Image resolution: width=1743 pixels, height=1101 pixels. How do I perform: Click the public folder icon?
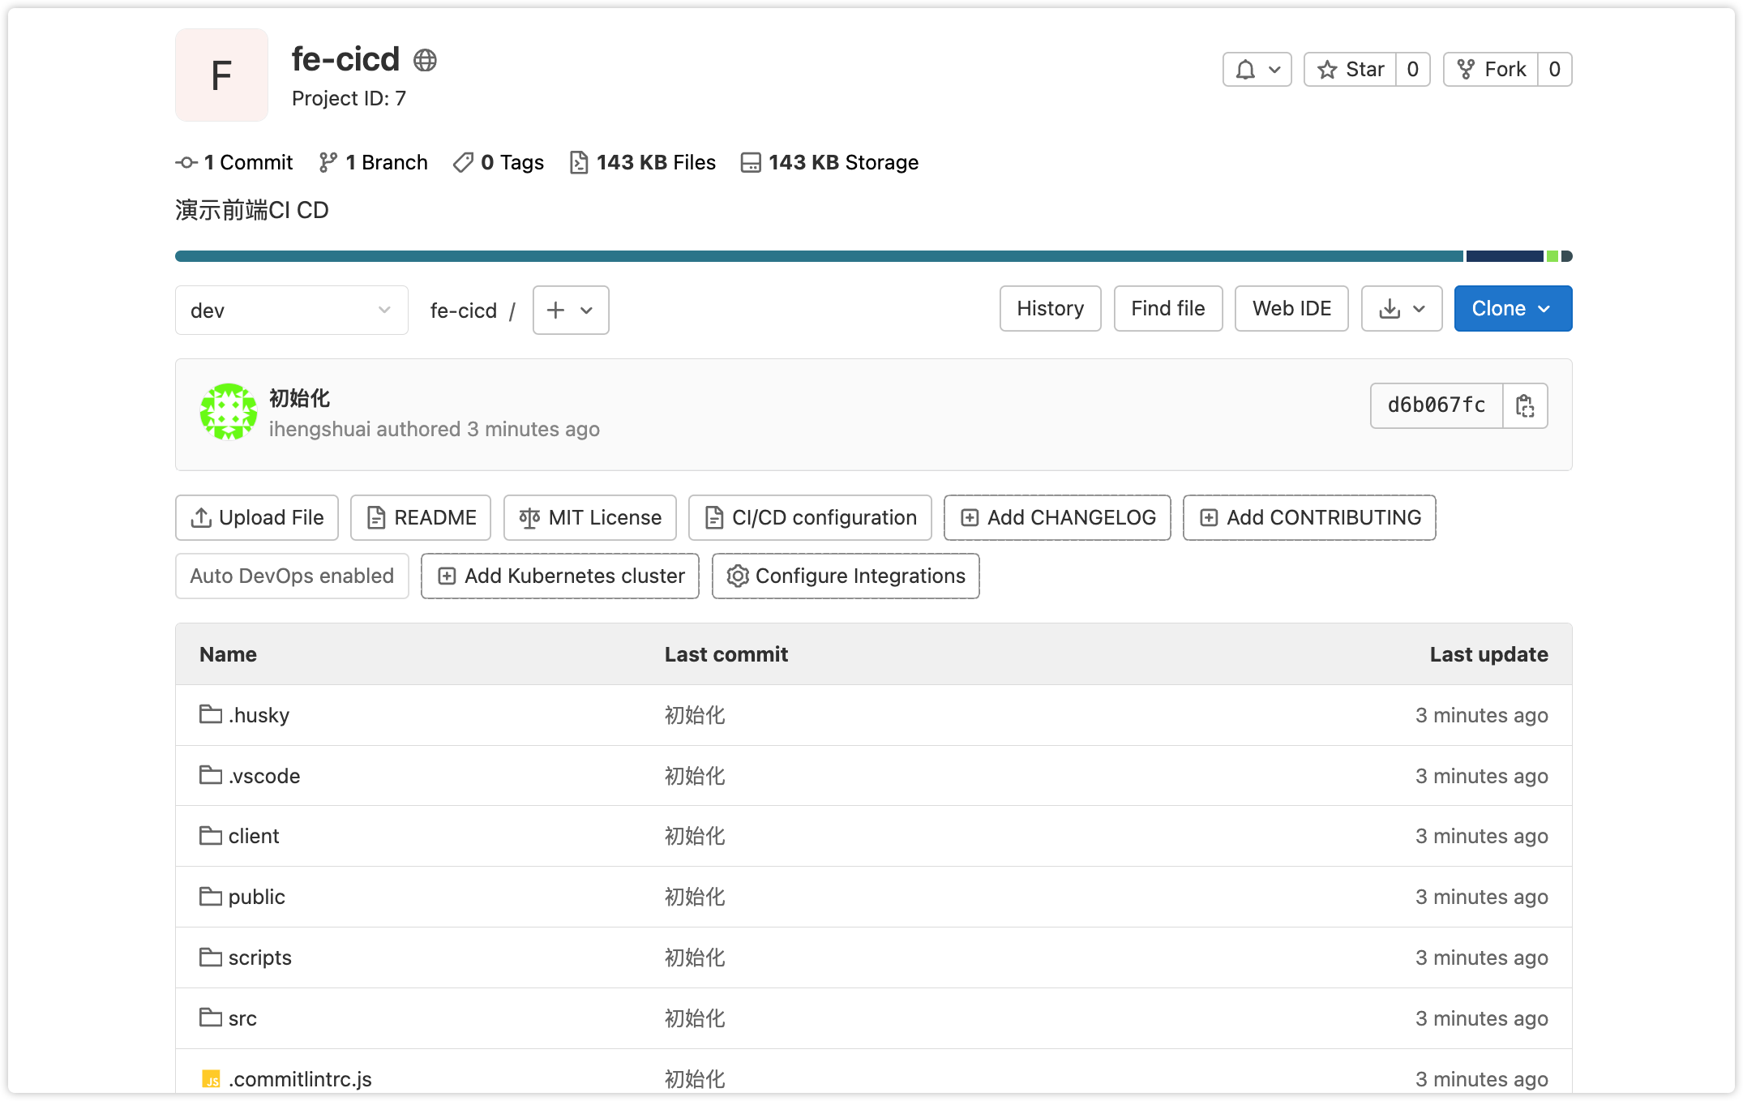coord(211,896)
